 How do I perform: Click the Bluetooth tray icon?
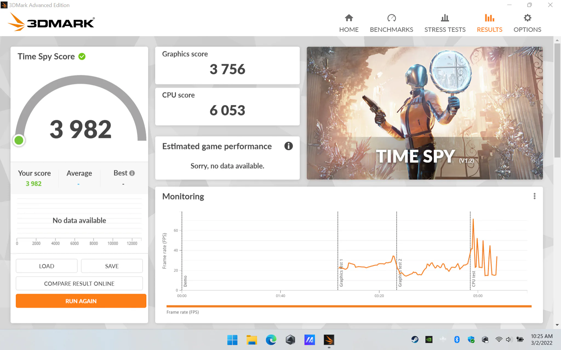[x=457, y=340]
